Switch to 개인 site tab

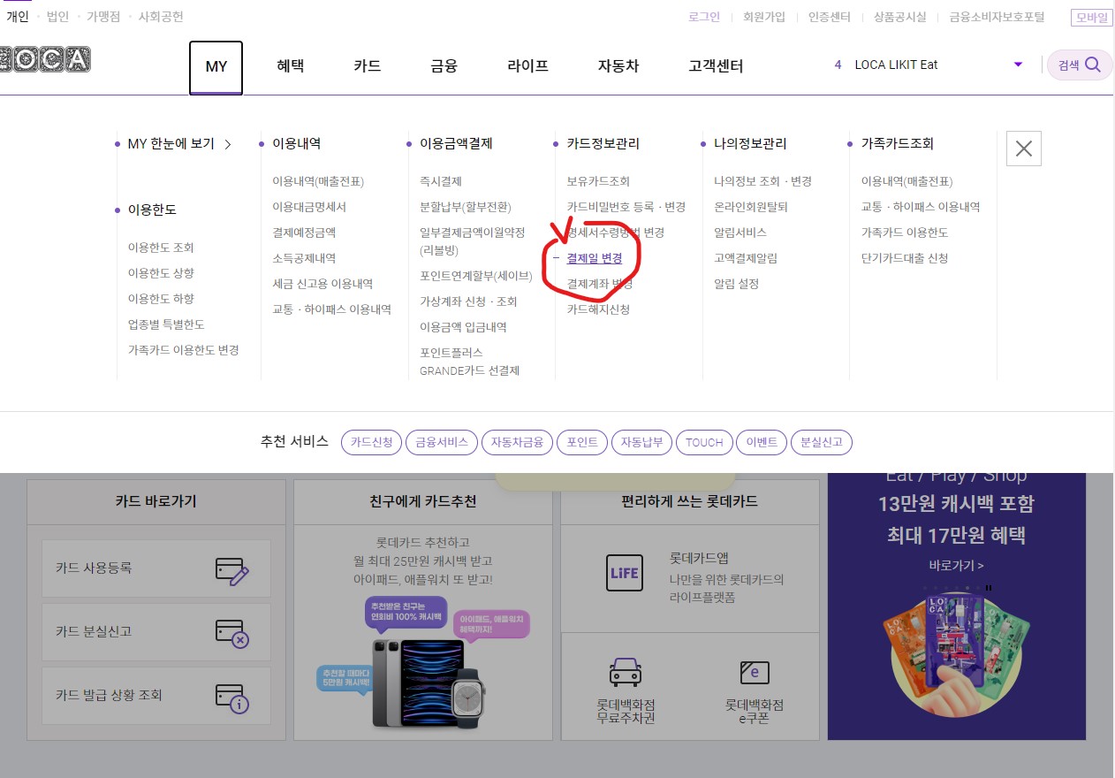pos(18,16)
